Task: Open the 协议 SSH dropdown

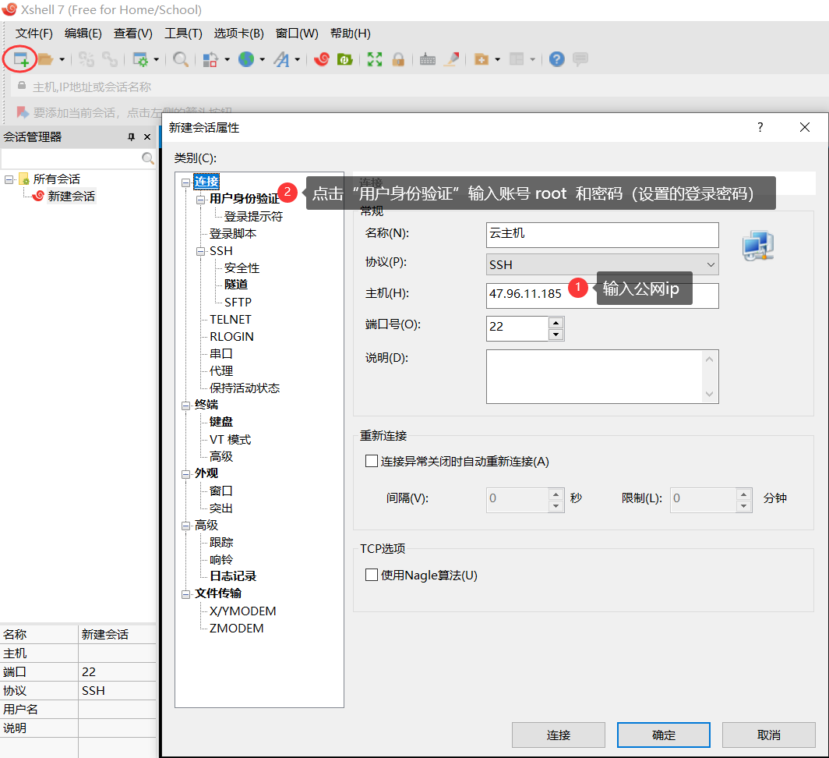Action: coord(601,264)
